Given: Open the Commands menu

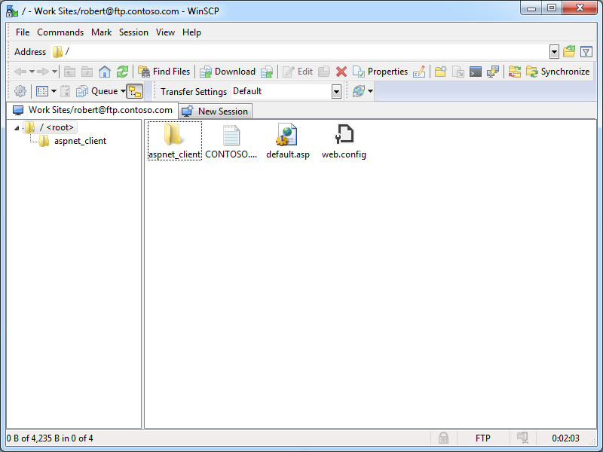Looking at the screenshot, I should click(60, 32).
